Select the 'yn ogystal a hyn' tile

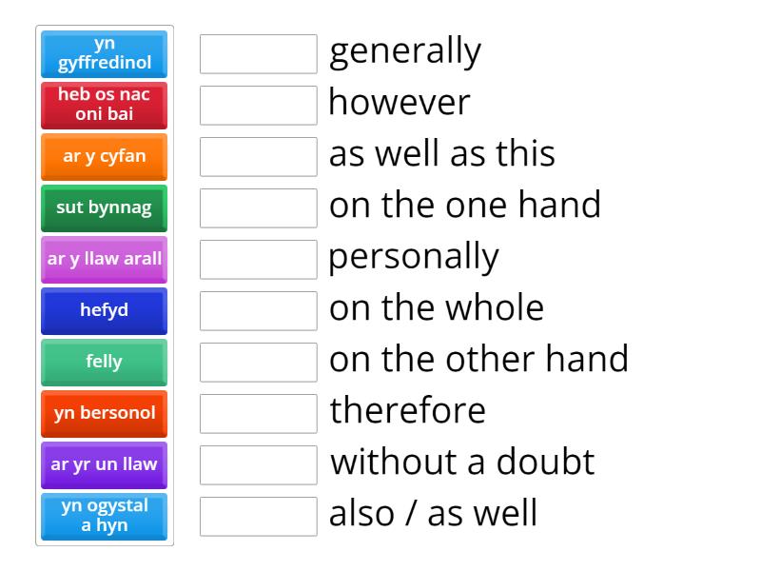point(104,517)
